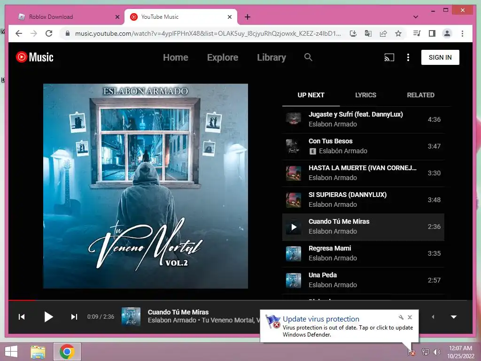
Task: Go back in Chrome history
Action: coord(19,33)
